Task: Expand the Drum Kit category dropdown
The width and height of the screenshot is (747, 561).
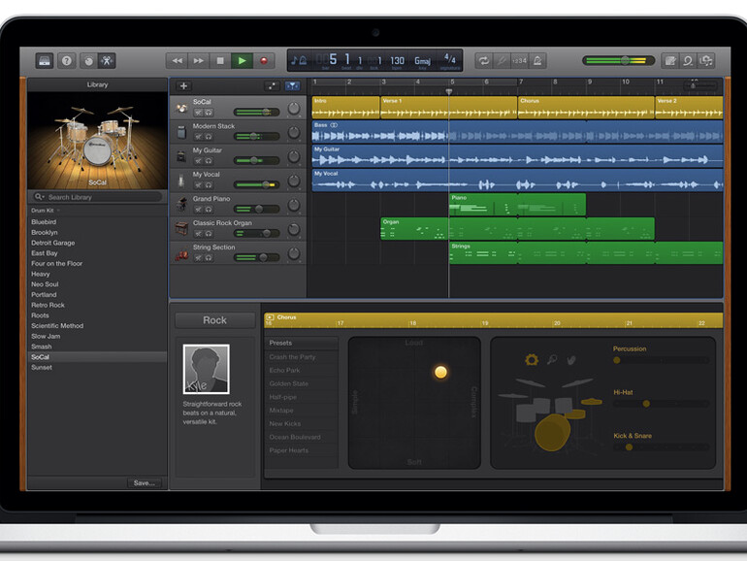Action: click(46, 210)
